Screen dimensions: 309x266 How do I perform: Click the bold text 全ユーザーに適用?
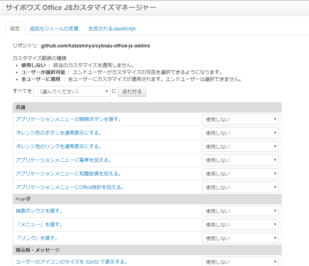pyautogui.click(x=41, y=79)
